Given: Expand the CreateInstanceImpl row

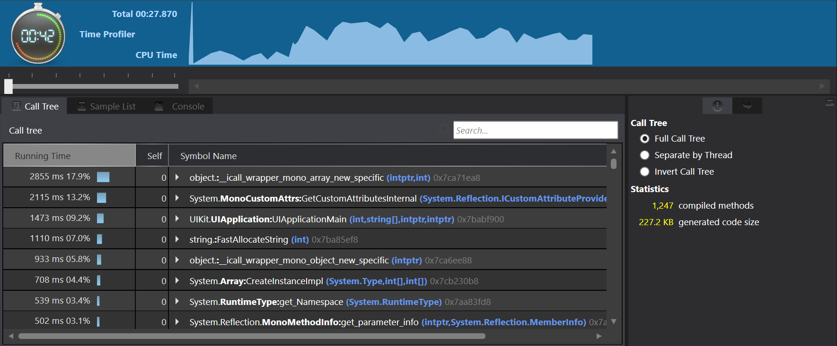Looking at the screenshot, I should (177, 280).
